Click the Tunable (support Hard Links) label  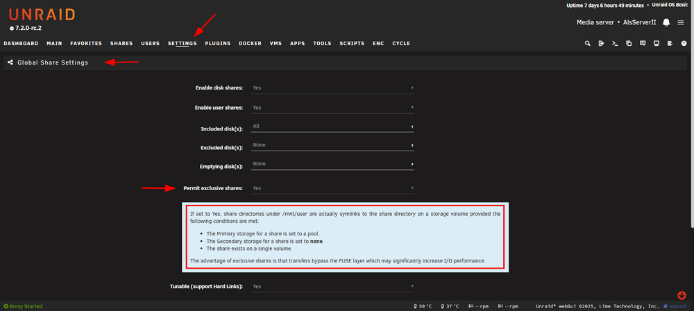tap(206, 287)
